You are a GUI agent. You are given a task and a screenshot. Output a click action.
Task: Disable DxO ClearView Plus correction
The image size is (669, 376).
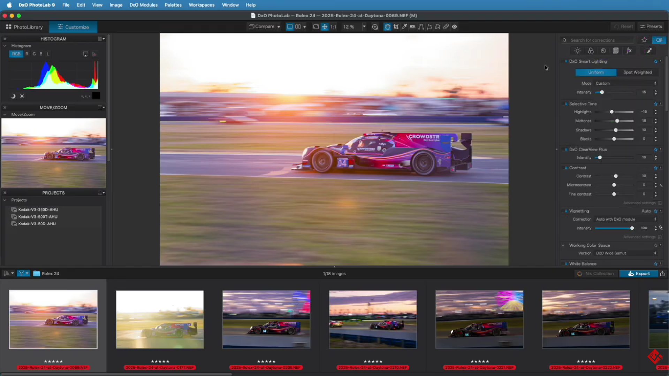(x=566, y=149)
